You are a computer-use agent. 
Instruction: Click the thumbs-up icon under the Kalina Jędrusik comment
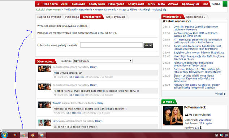coord(71,95)
